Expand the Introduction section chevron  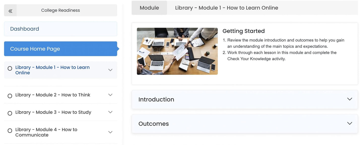(x=349, y=99)
